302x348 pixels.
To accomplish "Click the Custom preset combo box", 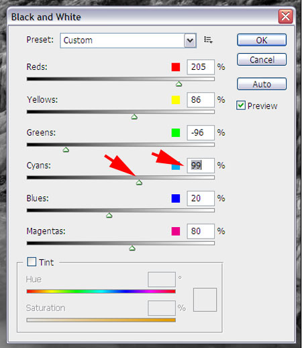I will coord(128,40).
